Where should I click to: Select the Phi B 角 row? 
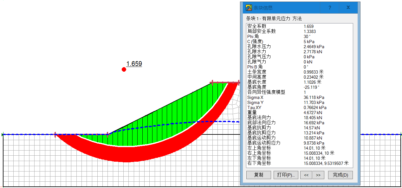tap(299, 67)
